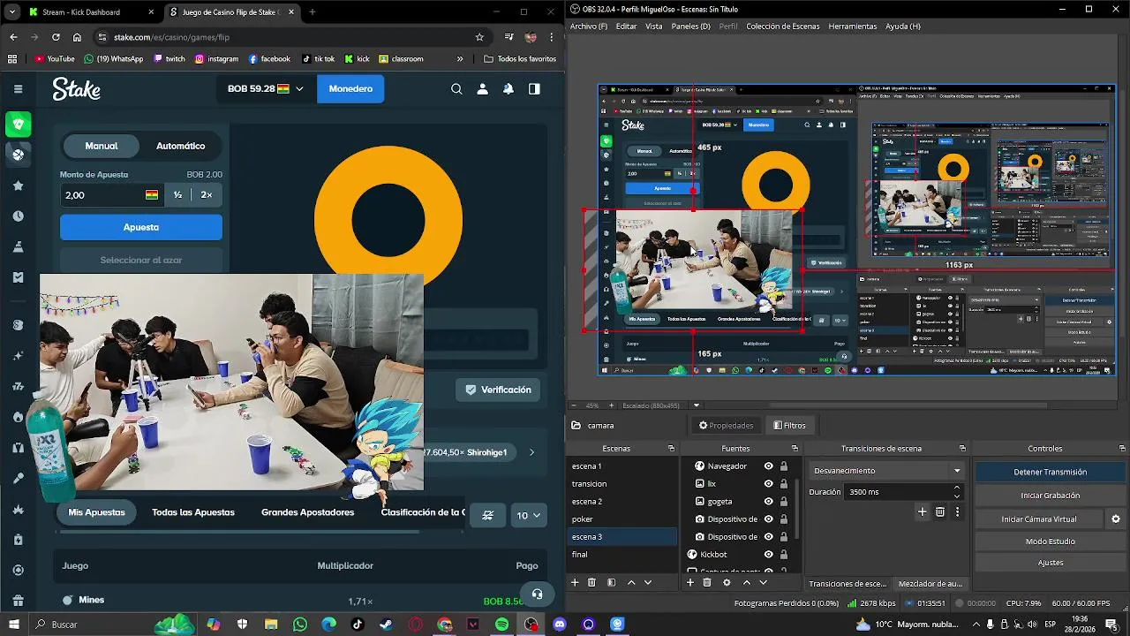The height and width of the screenshot is (636, 1130).
Task: Open the Stake sports section icon
Action: pos(19,154)
